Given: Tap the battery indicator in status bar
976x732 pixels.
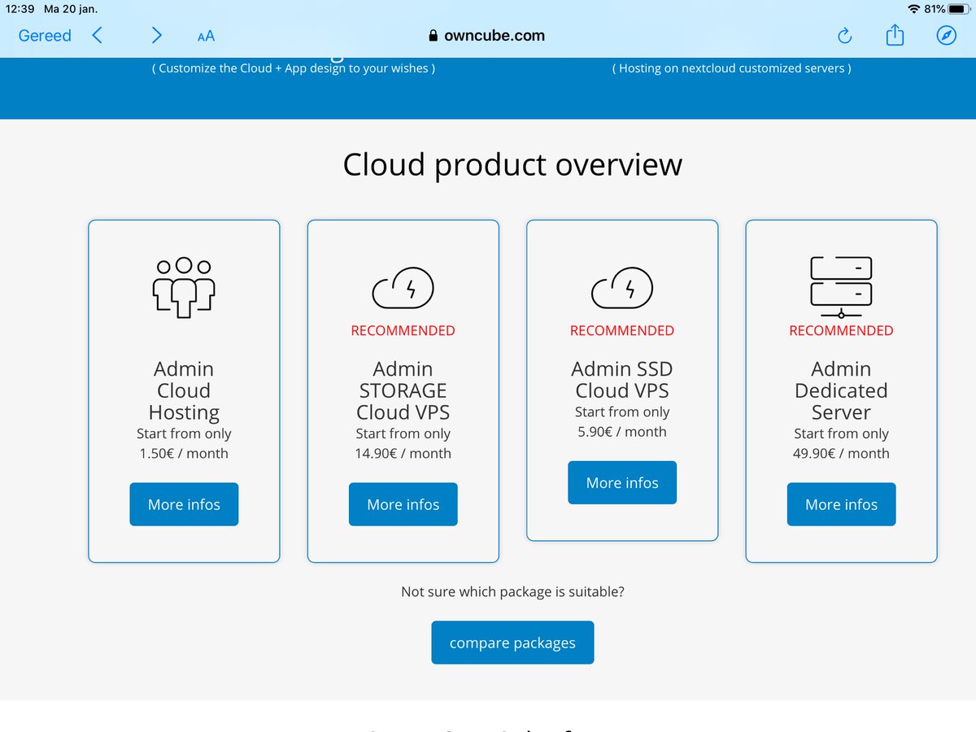Looking at the screenshot, I should coord(957,9).
